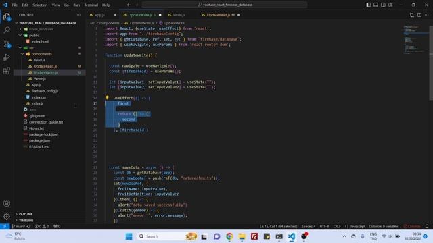This screenshot has width=433, height=243.
Task: Open the Extensions view
Action: click(x=7, y=70)
